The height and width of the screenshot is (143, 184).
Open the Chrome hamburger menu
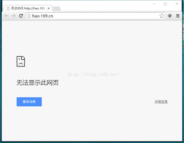(178, 16)
